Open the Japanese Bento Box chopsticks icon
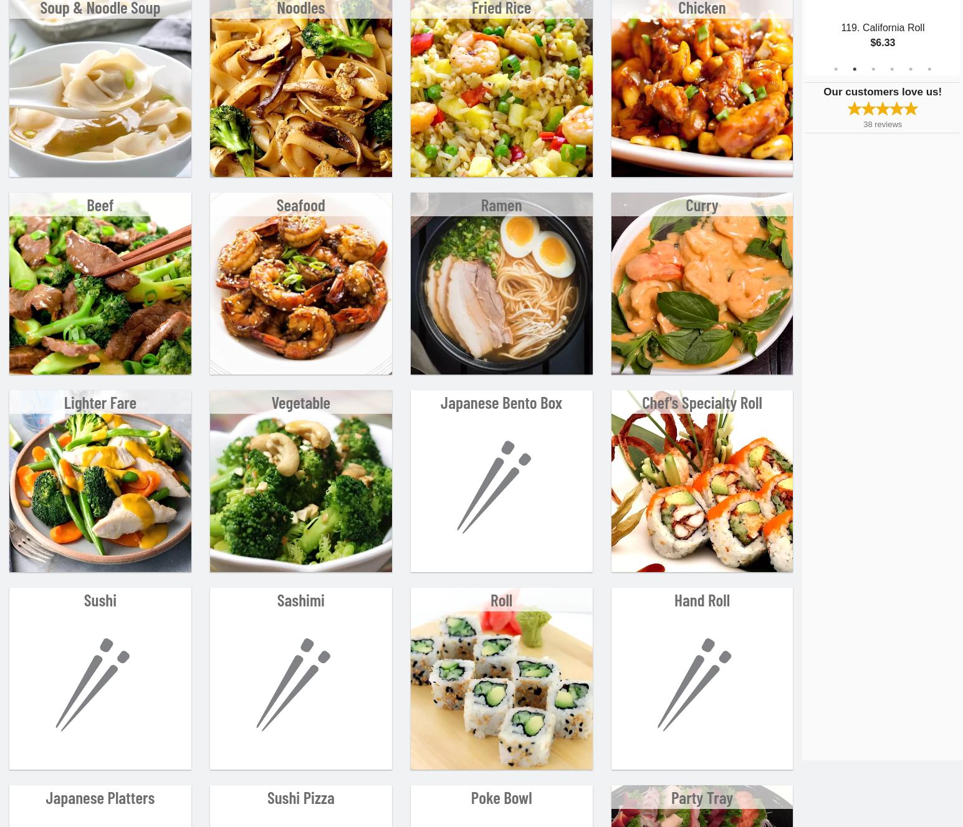This screenshot has height=827, width=963. tap(494, 487)
